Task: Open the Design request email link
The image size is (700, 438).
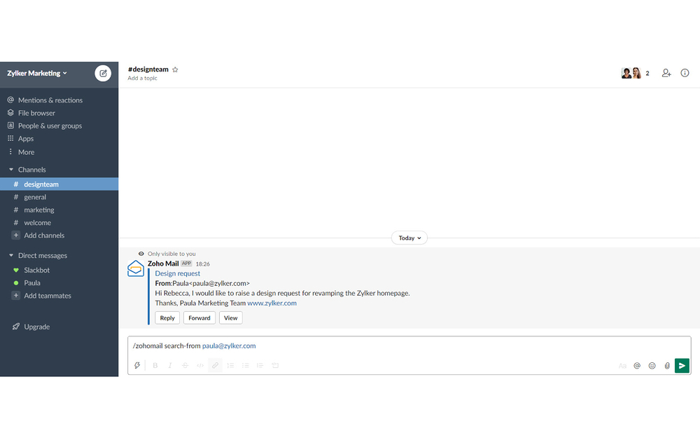Action: pos(177,273)
